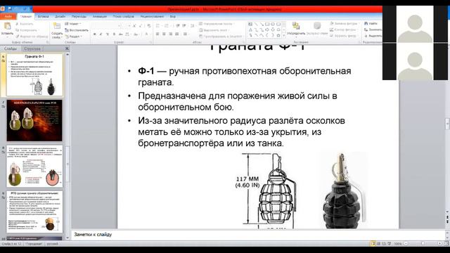Justify the text alignment

click(x=176, y=34)
